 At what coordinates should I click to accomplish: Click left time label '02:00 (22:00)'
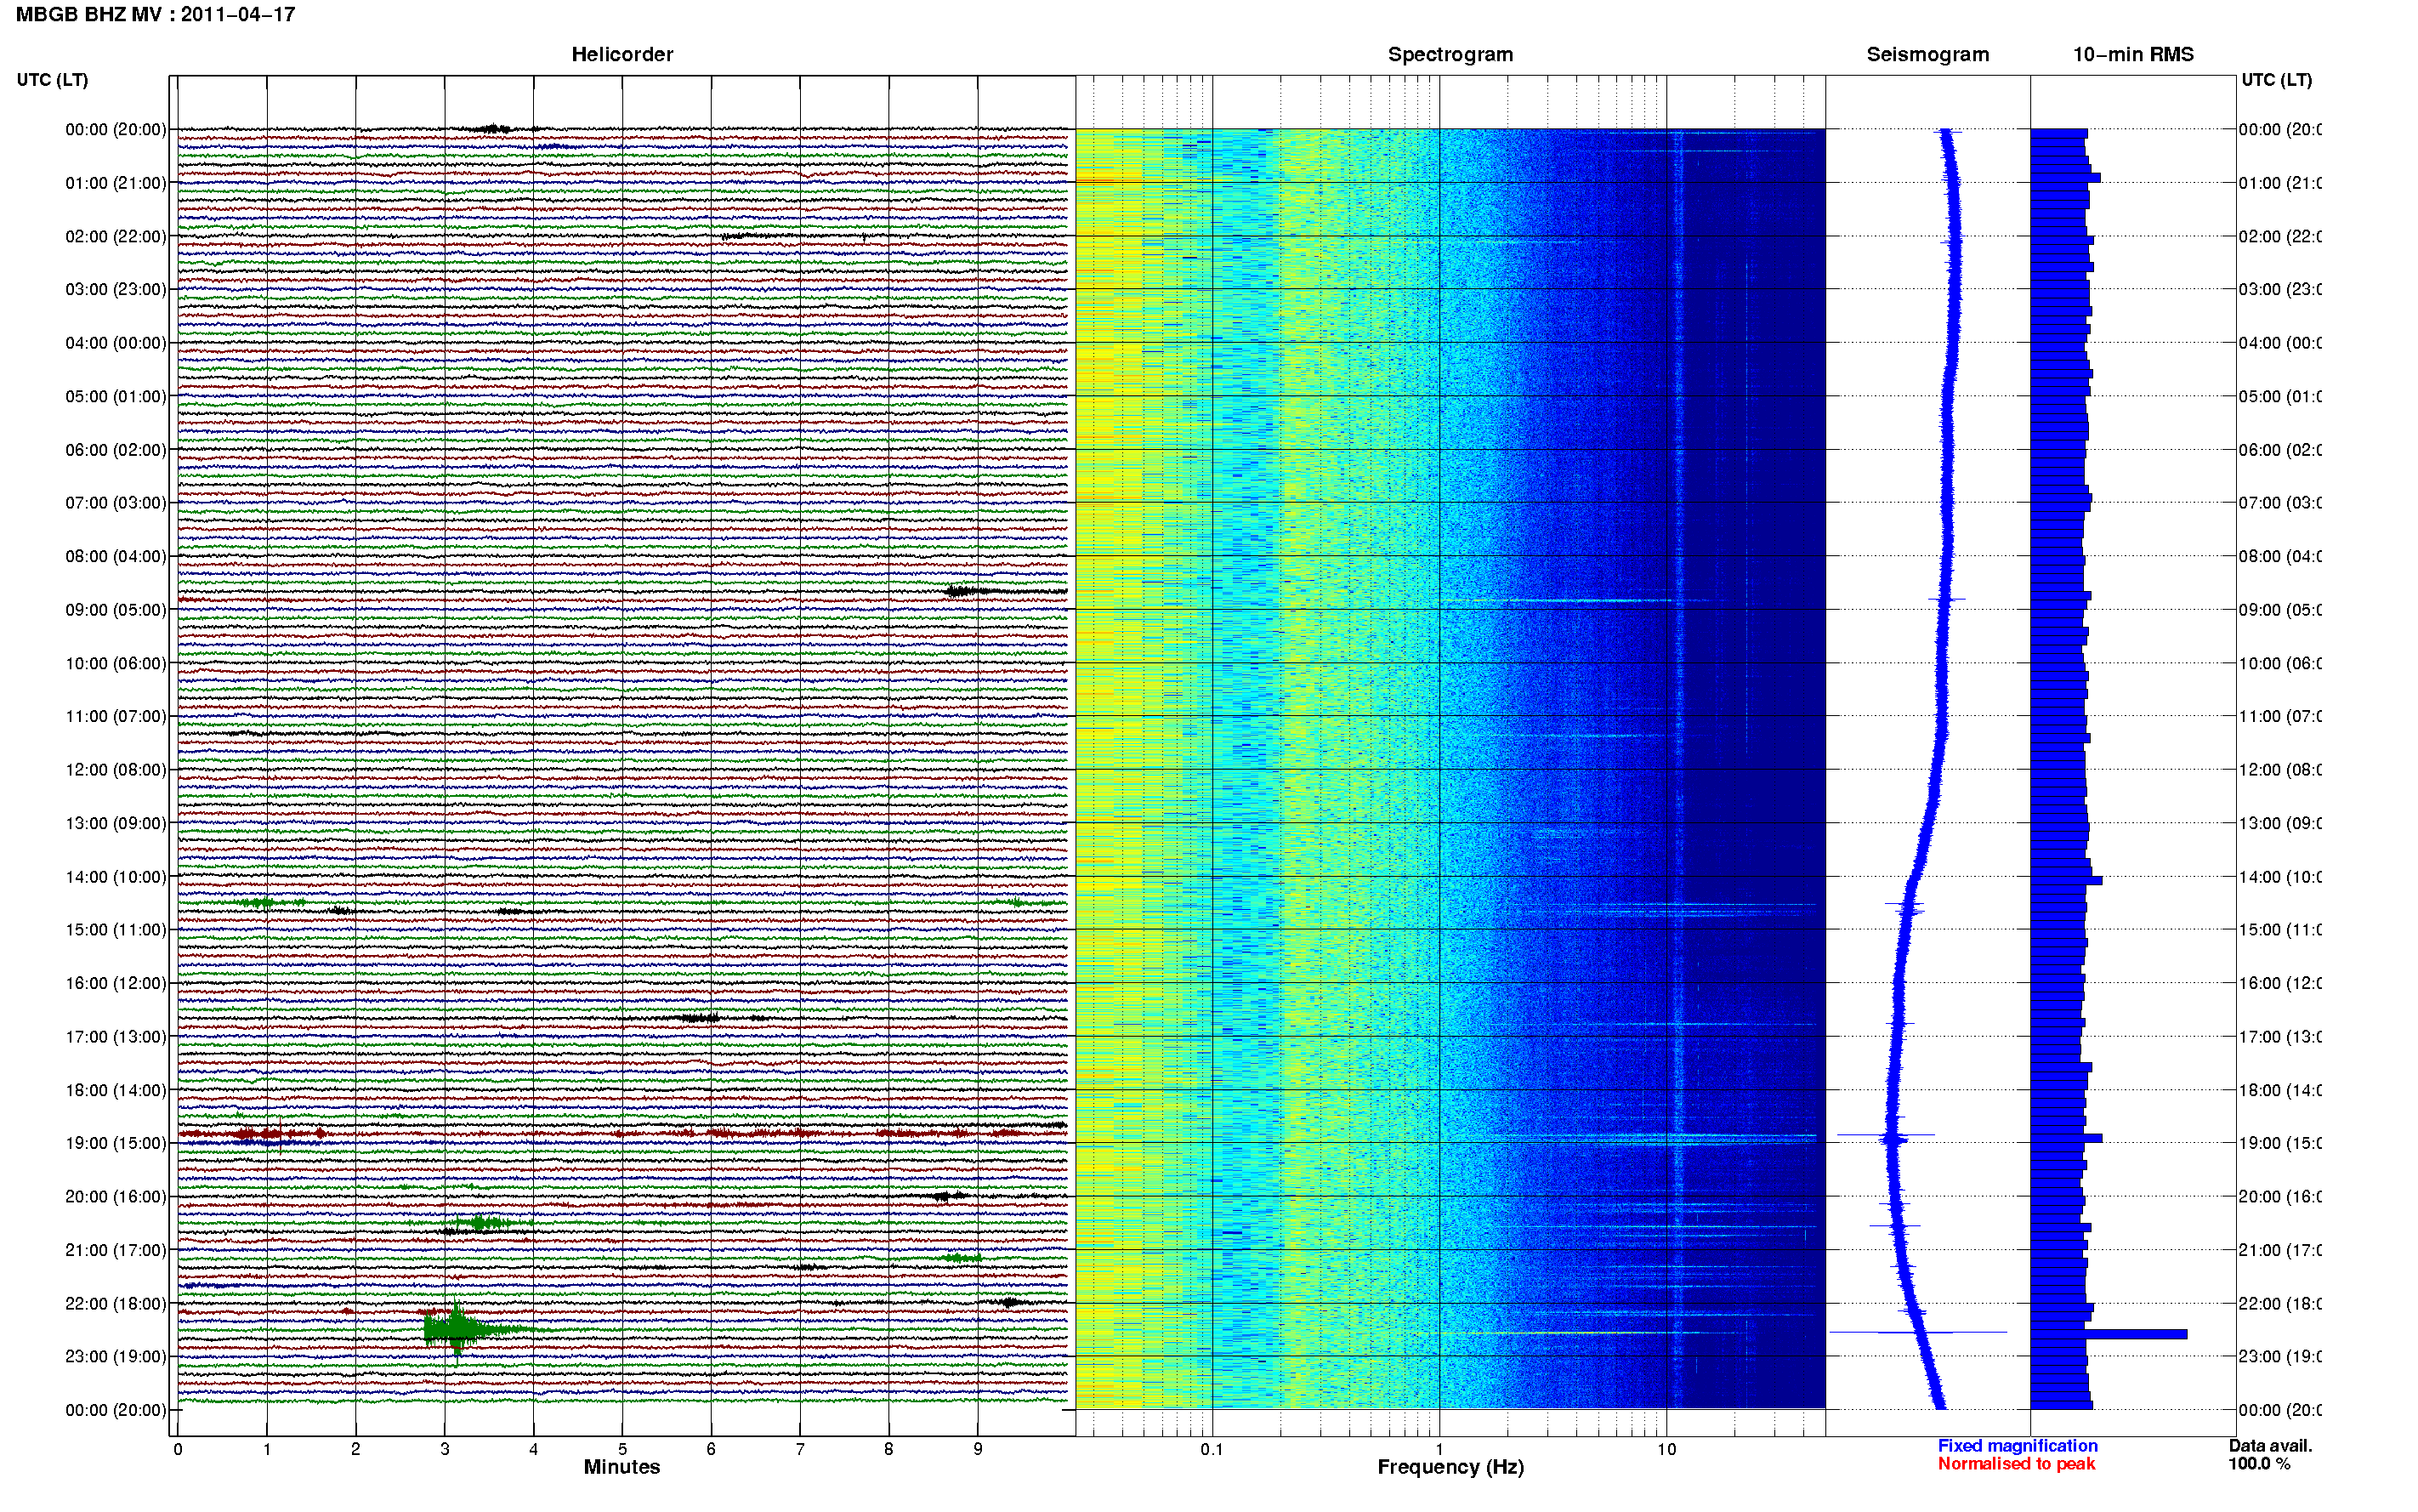pos(116,236)
